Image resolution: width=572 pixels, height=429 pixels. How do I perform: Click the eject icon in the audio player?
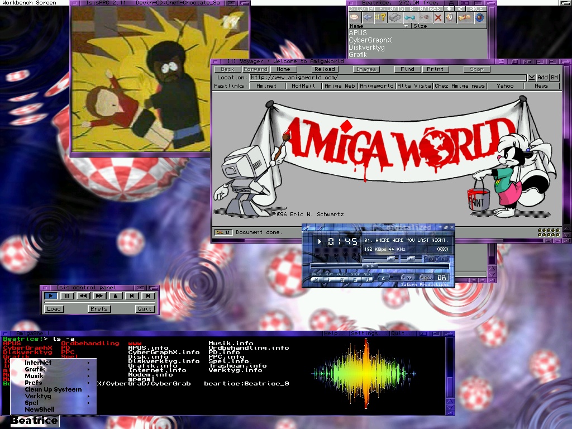[x=383, y=278]
